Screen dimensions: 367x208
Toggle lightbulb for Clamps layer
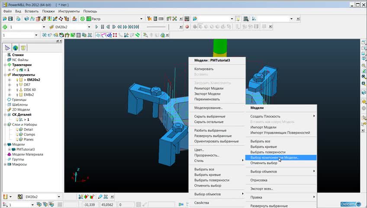[x=17, y=134]
